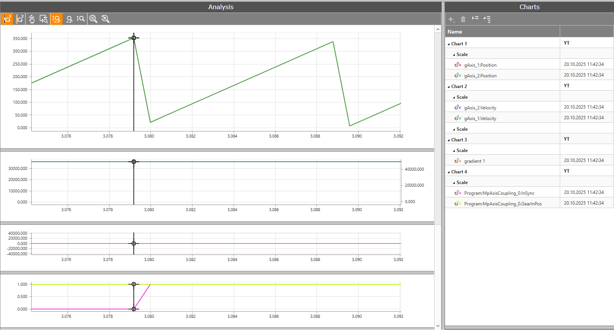Select the Program:MpAxisCoupling_0.InSync row
The width and height of the screenshot is (614, 330).
pos(529,192)
